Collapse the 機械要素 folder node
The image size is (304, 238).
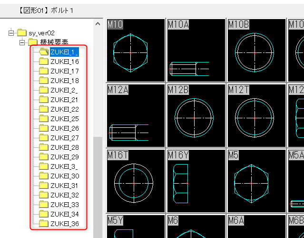pyautogui.click(x=22, y=42)
